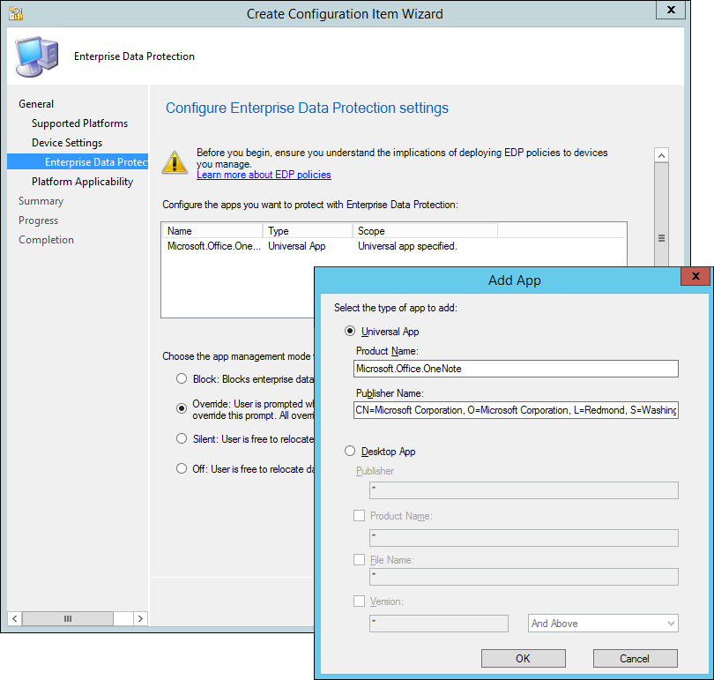714x680 pixels.
Task: Enable the File Name checkbox
Action: point(359,559)
